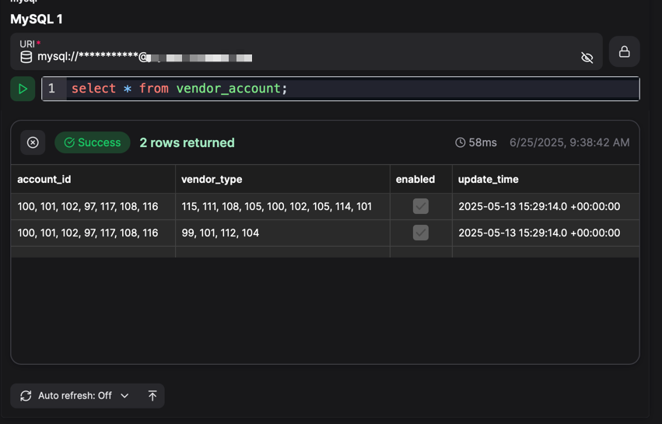Viewport: 662px width, 424px height.
Task: Toggle enabled checkbox in second row
Action: pyautogui.click(x=421, y=233)
